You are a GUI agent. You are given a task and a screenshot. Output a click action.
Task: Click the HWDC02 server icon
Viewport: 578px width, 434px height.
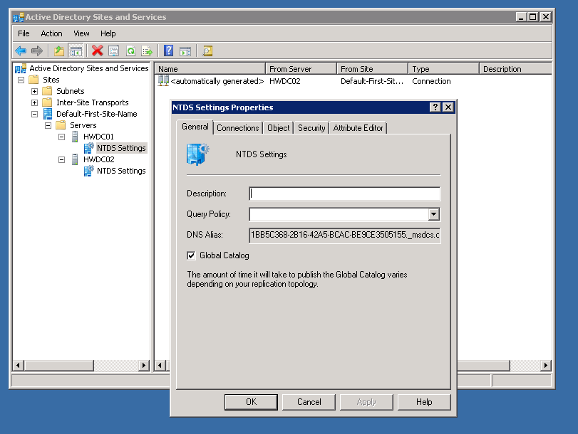tap(75, 159)
